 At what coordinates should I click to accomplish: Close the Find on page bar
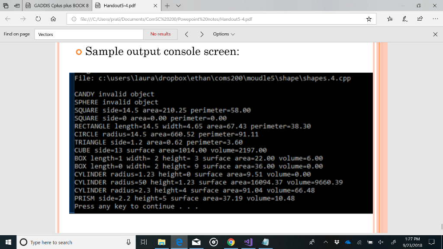point(435,34)
